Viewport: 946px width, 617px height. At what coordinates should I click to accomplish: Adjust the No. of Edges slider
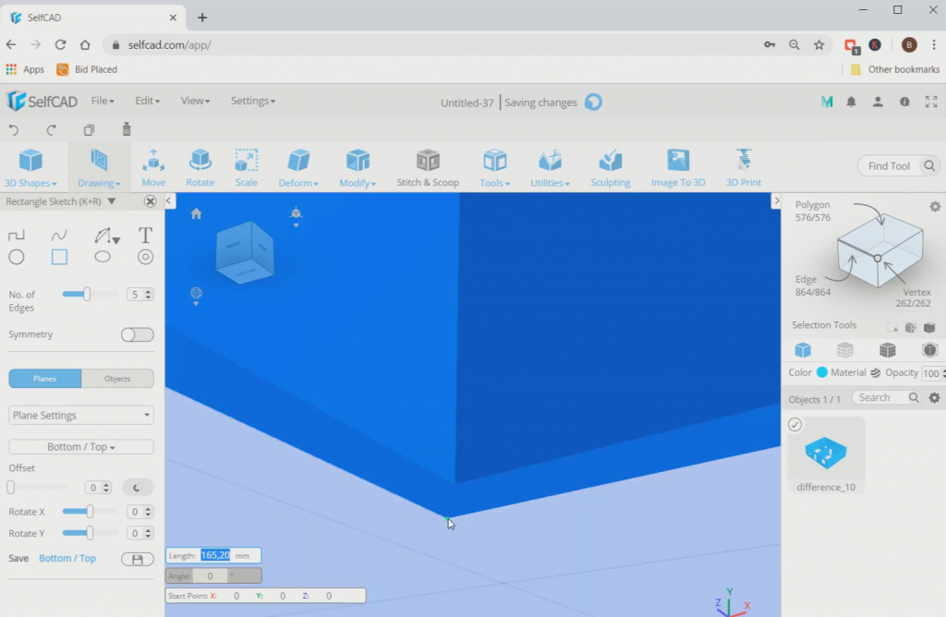click(88, 294)
